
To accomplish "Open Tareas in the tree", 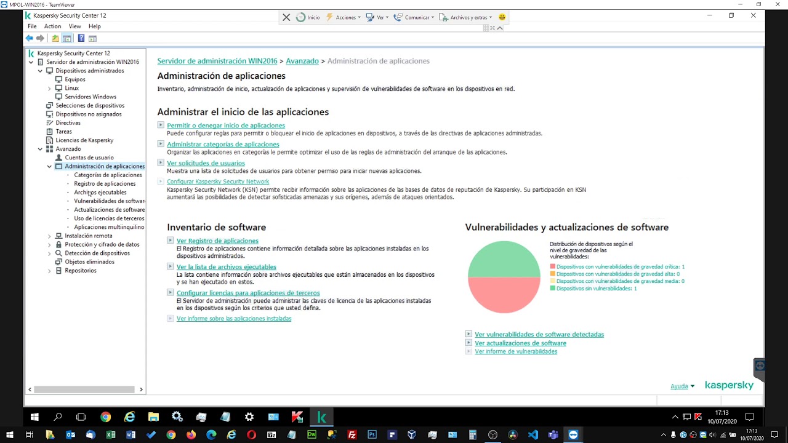I will 63,131.
